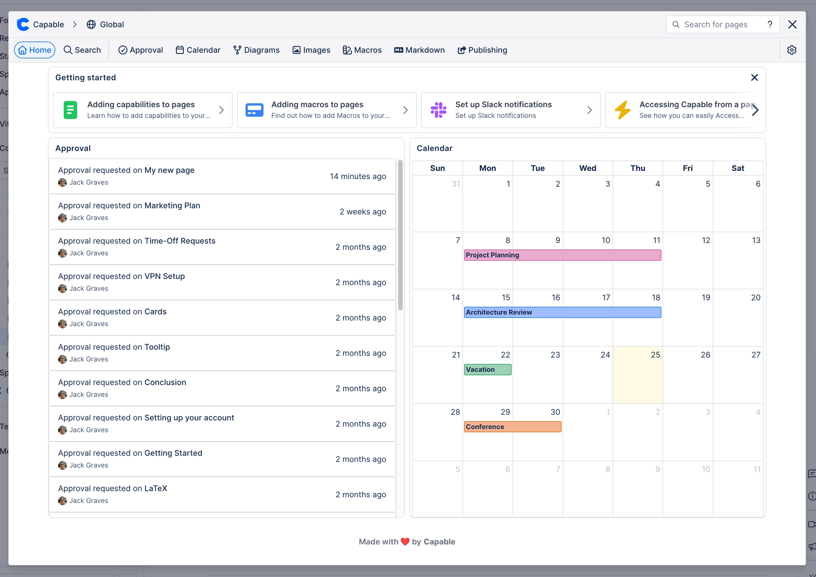Switch to the Calendar tab

coord(198,50)
